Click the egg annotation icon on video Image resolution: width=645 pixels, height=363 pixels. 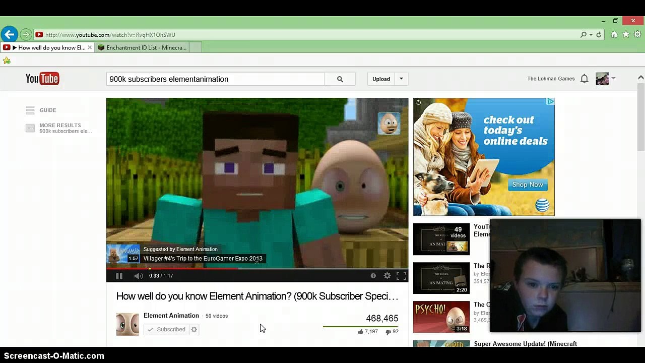coord(389,124)
